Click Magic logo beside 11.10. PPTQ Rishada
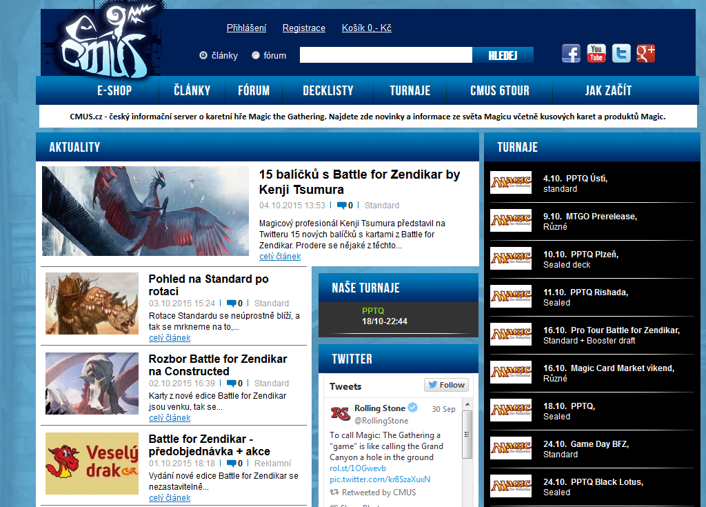Image resolution: width=706 pixels, height=507 pixels. (x=511, y=296)
